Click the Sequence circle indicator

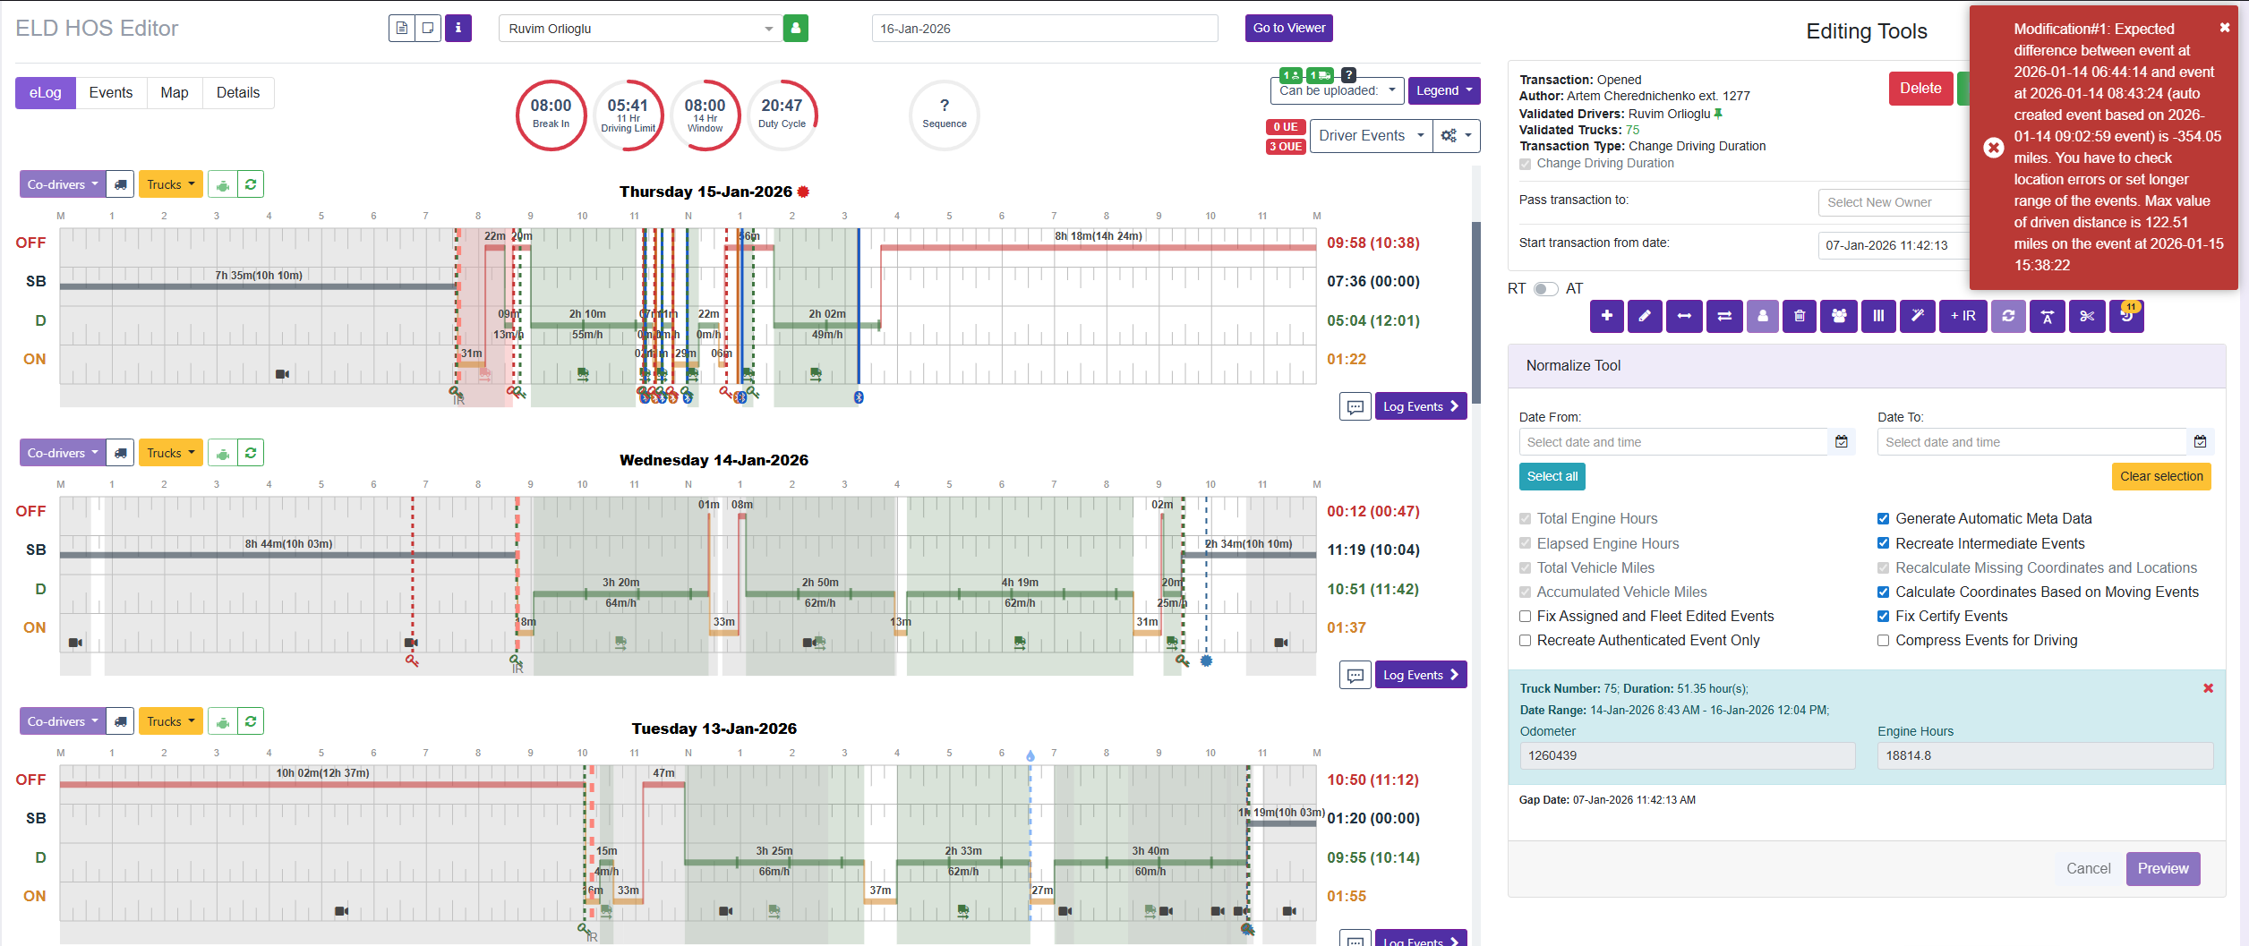[945, 115]
